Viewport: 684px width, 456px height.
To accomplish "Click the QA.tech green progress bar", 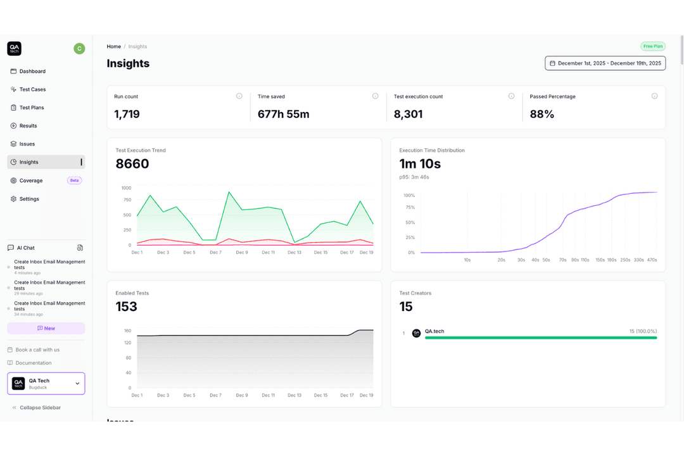I will [x=541, y=338].
